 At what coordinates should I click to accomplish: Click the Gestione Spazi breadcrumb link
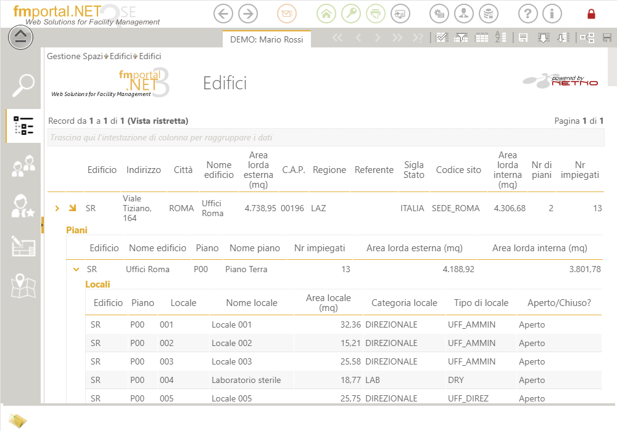pos(75,57)
